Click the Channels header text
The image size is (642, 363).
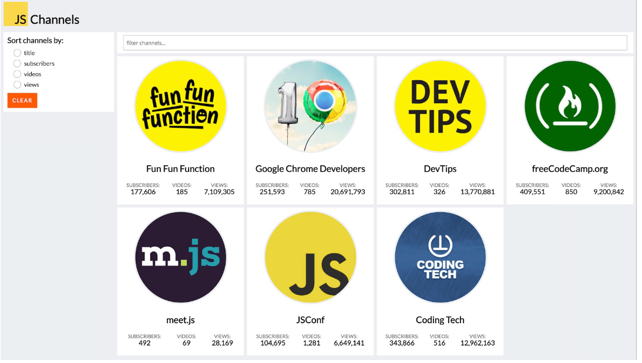tap(55, 19)
